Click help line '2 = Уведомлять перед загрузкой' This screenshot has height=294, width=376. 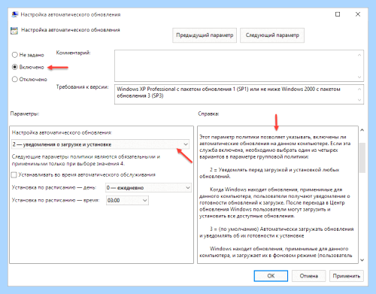(269, 173)
